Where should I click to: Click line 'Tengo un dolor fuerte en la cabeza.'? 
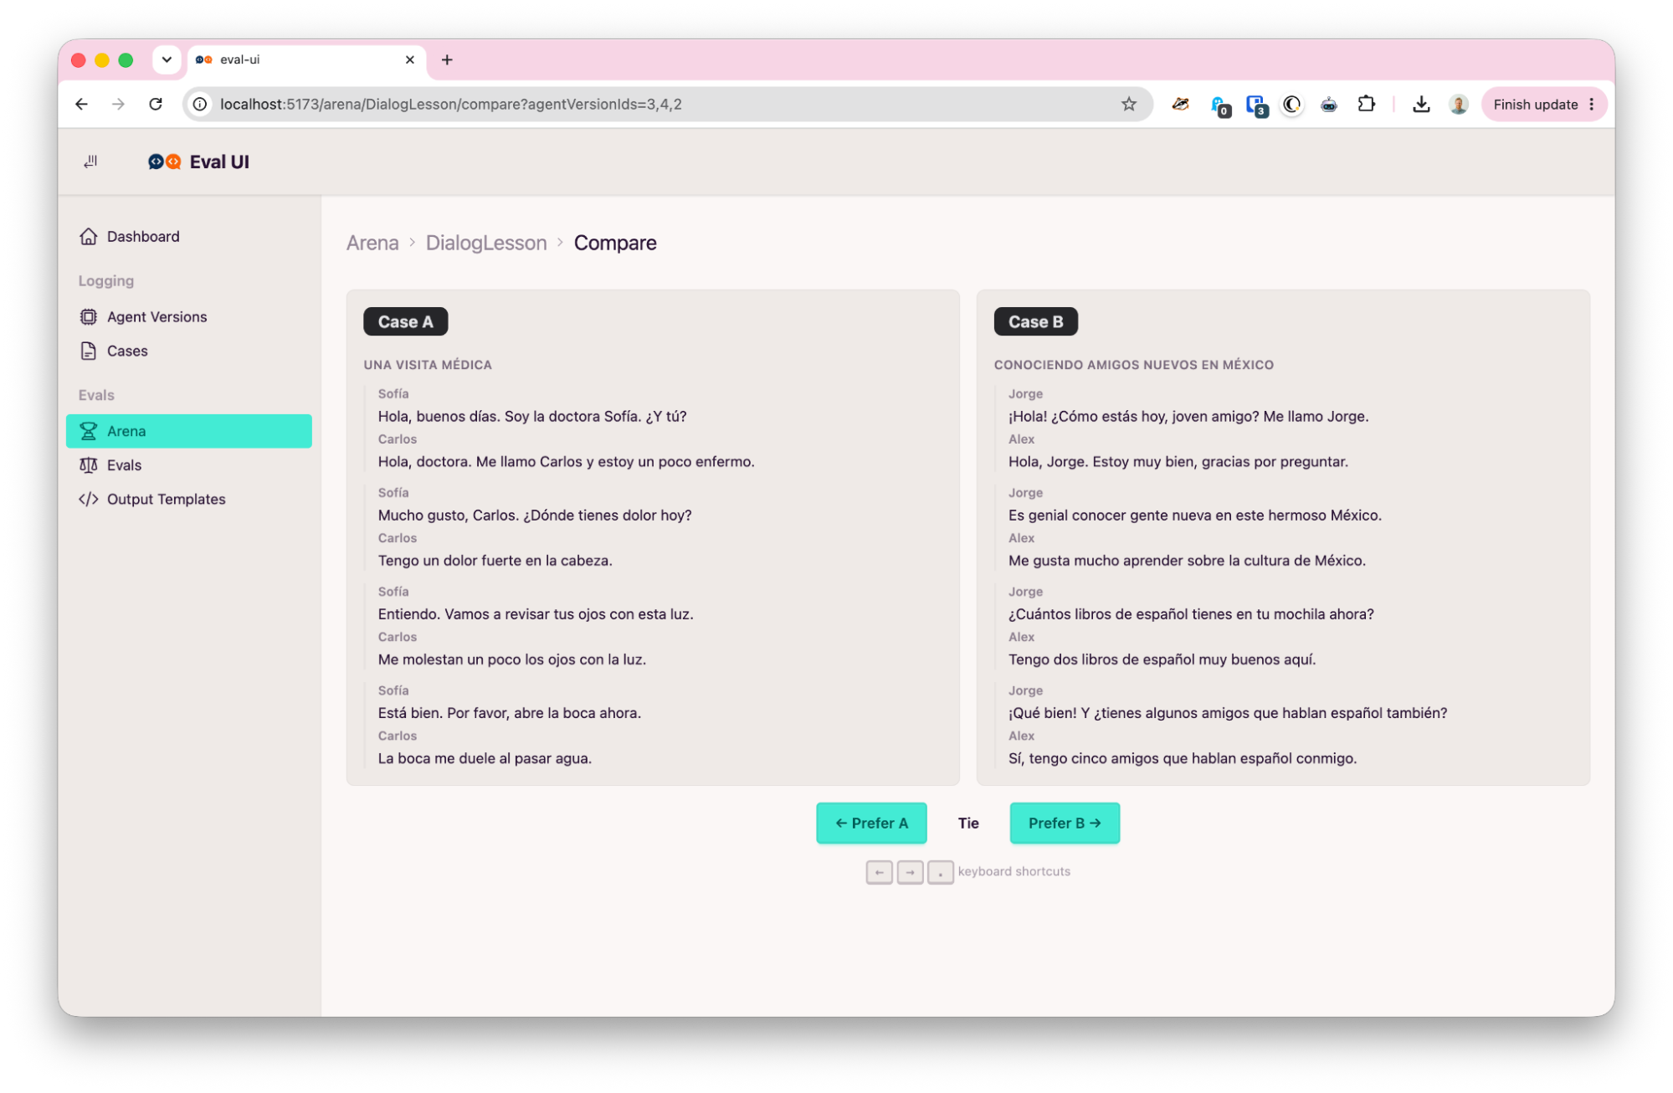[x=495, y=561]
